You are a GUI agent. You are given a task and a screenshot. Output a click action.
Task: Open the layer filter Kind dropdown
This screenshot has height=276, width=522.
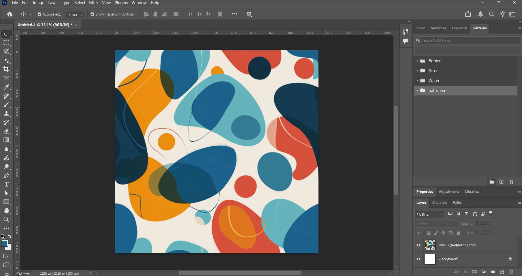[x=429, y=214]
